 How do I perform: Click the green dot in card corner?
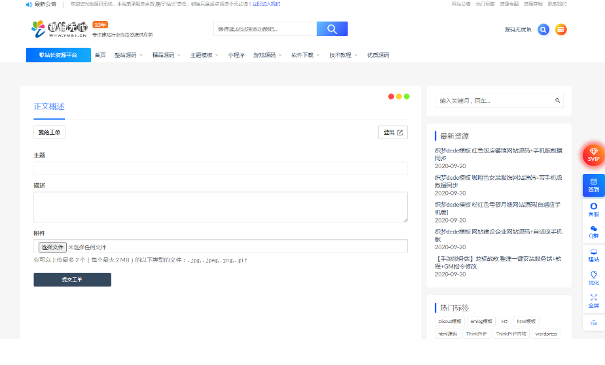(407, 96)
